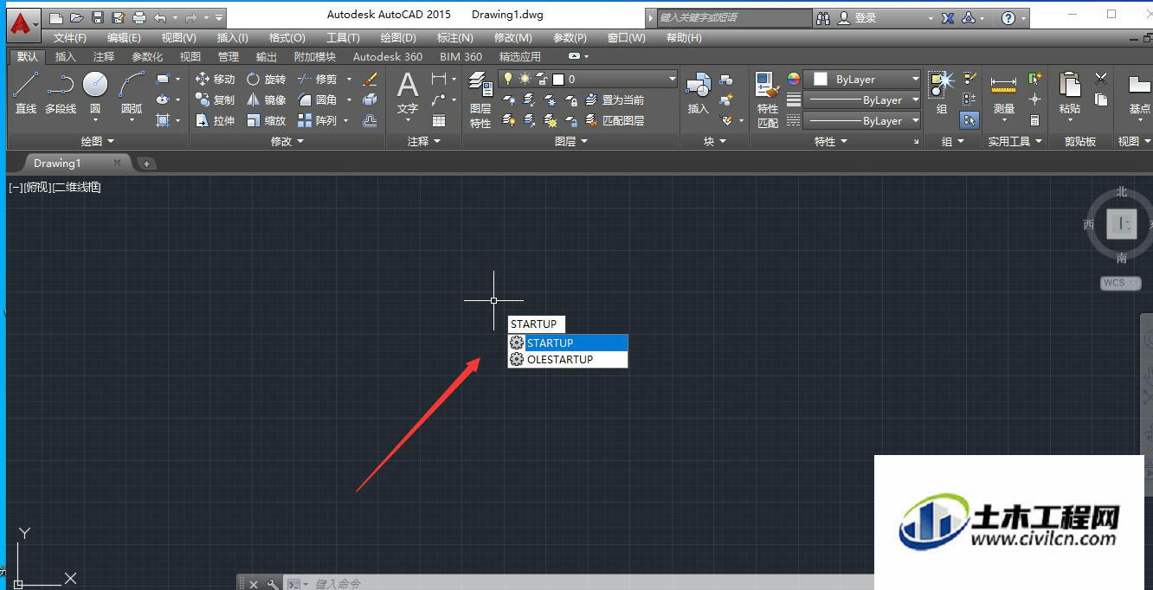Open the 标注(N) menu
This screenshot has height=590, width=1153.
[x=455, y=38]
